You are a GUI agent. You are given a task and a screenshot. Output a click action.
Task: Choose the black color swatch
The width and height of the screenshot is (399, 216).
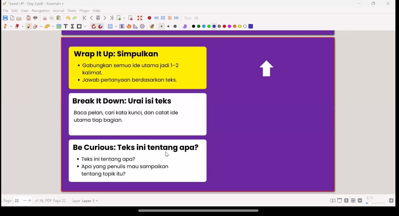[194, 26]
